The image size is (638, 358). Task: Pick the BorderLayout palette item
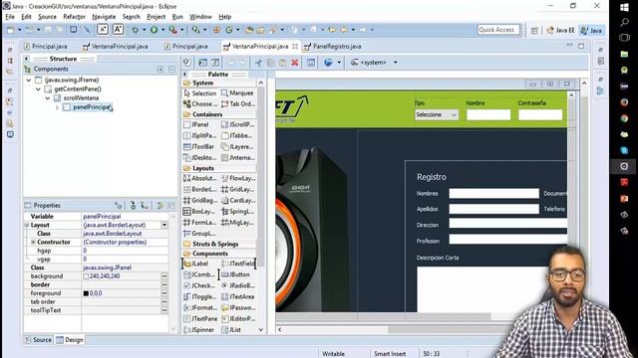point(199,189)
